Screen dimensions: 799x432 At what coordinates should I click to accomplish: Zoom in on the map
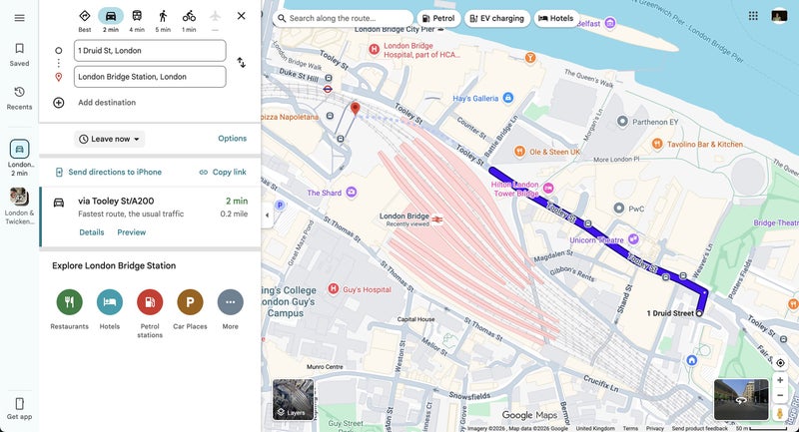click(780, 380)
